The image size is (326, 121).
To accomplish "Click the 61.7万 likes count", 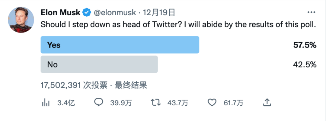I will [x=233, y=103].
